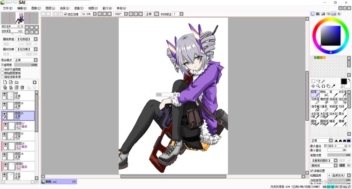The height and width of the screenshot is (189, 352).
Task: Open the 图层 menu
Action: 49,8
